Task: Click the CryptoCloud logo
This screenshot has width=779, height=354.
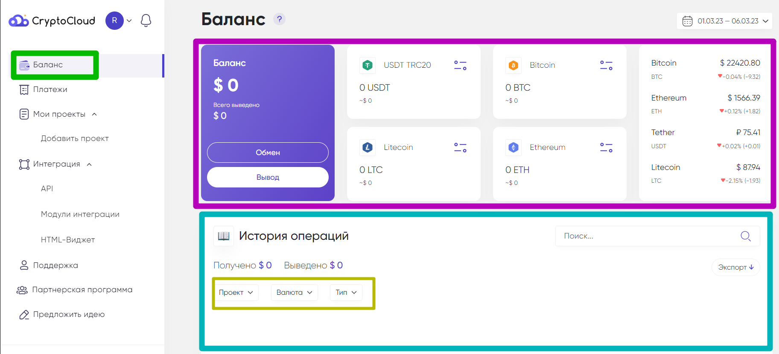Action: click(52, 20)
